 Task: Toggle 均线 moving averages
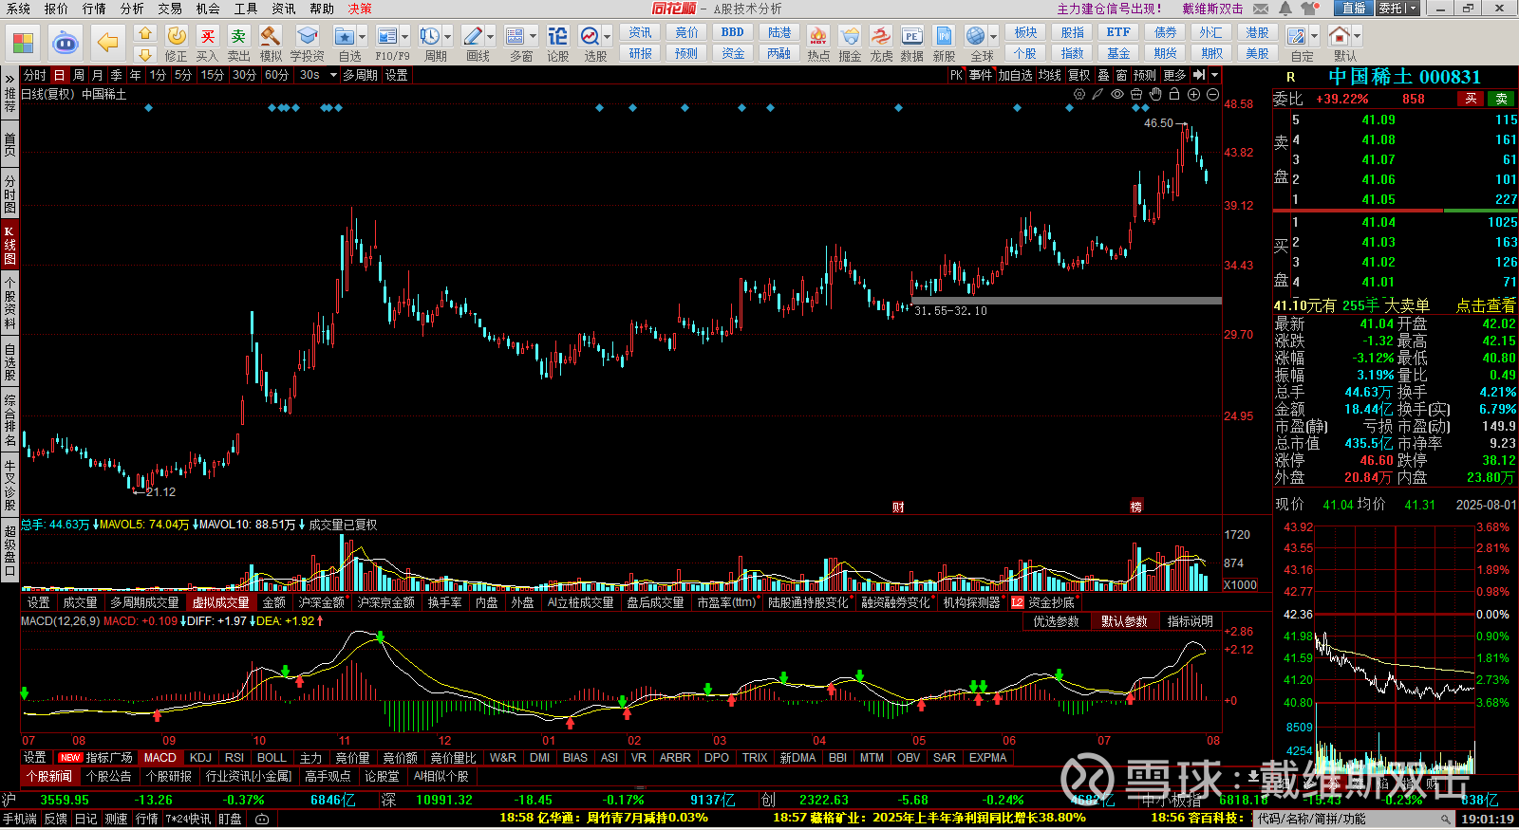(x=1049, y=75)
